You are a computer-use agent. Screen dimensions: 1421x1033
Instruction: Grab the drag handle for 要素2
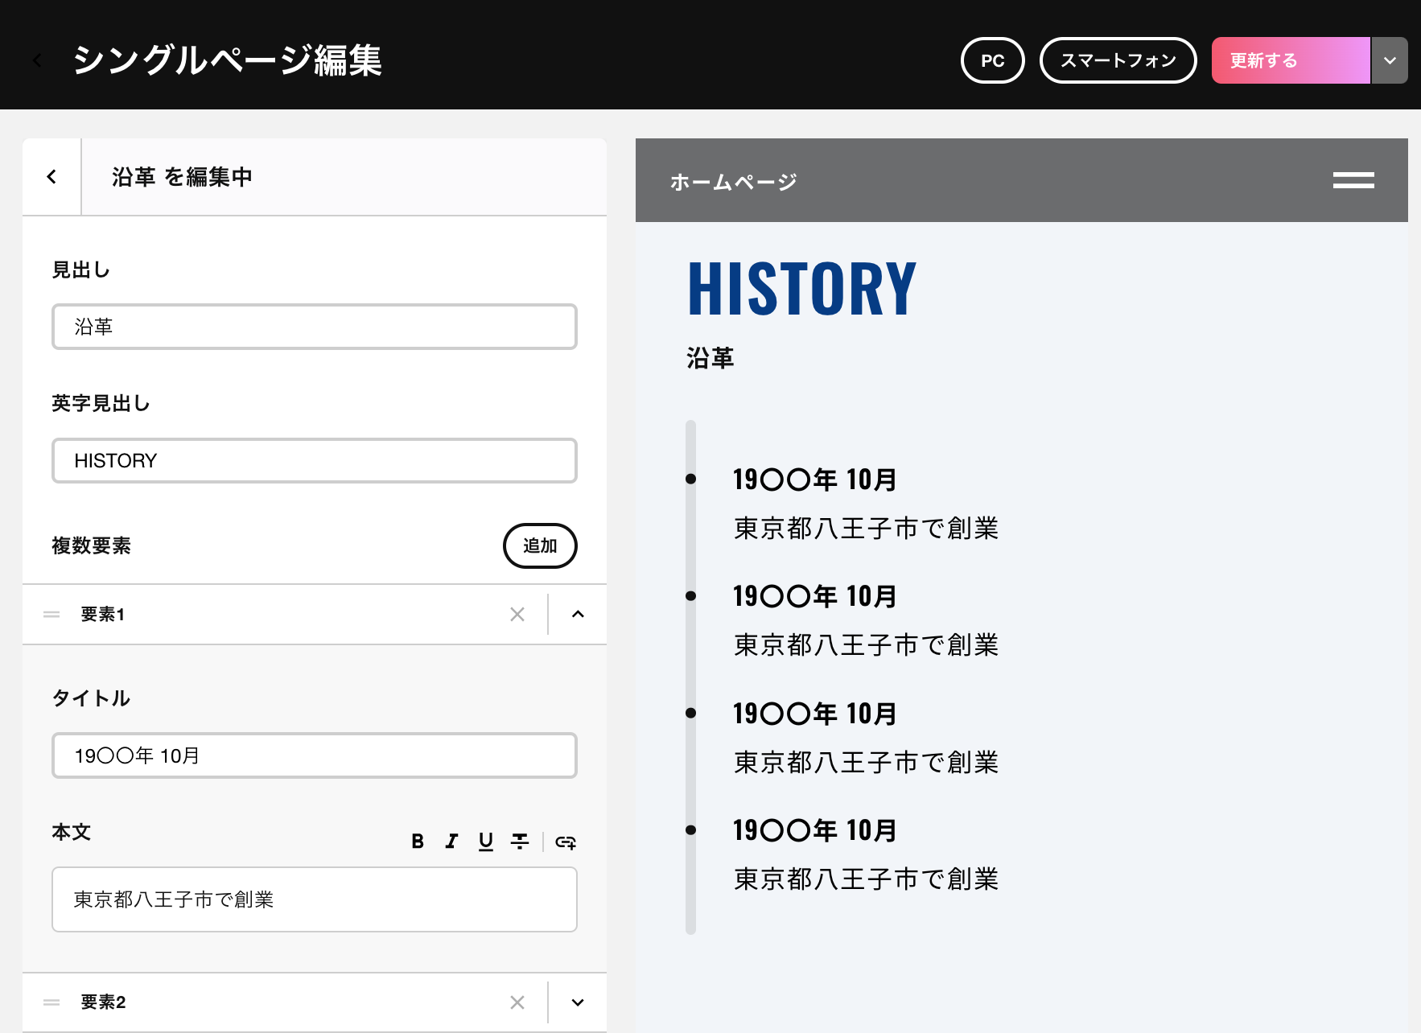(51, 1002)
